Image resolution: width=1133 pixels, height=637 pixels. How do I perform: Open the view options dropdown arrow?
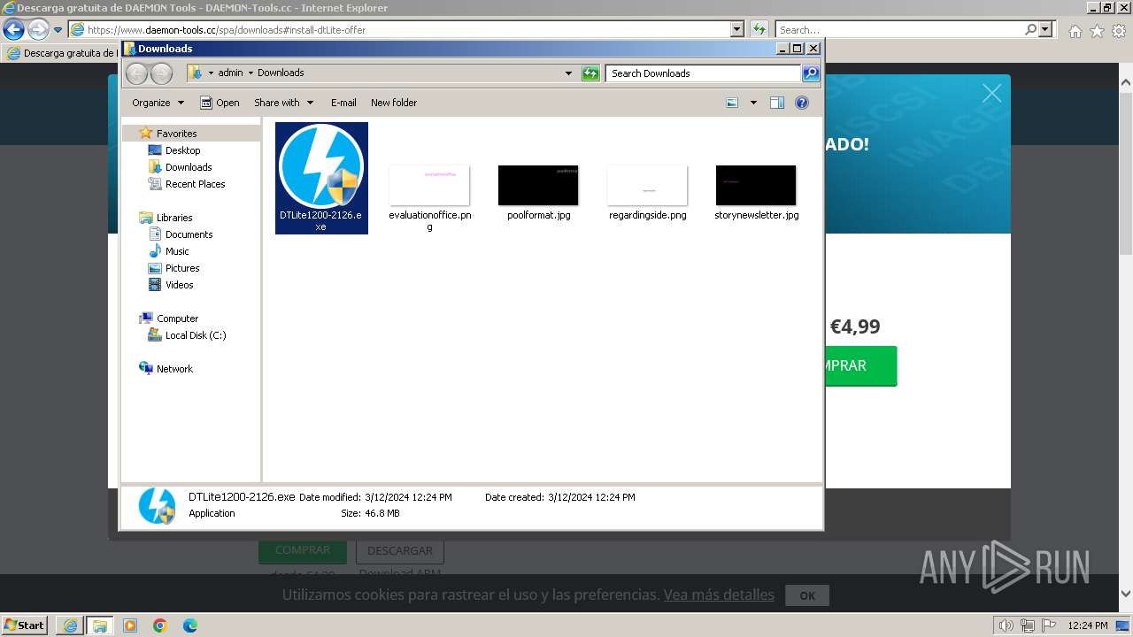click(753, 103)
